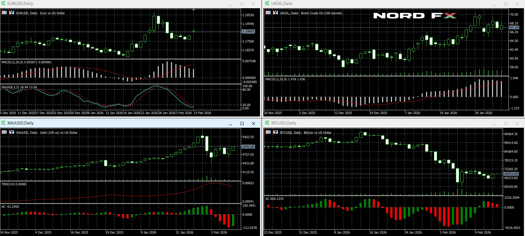Maximize the UKOIL,Daily chart window
525x236 pixels.
point(506,4)
